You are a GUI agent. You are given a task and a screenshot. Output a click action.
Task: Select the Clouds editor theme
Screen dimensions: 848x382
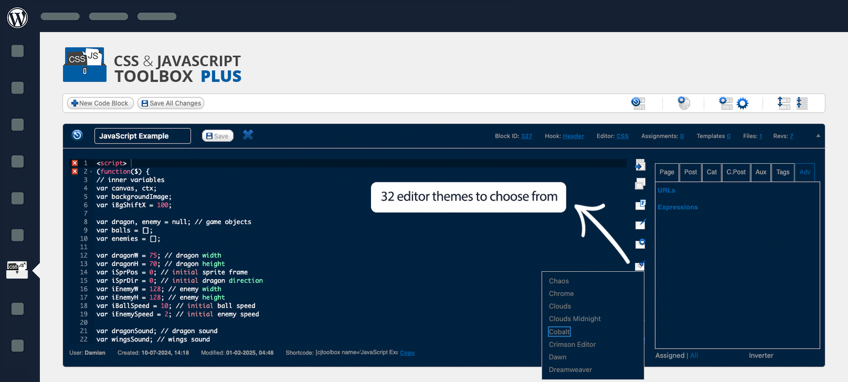point(560,306)
